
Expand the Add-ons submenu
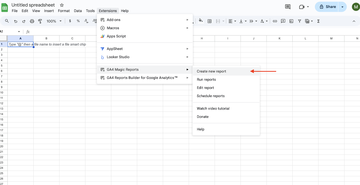pyautogui.click(x=145, y=20)
